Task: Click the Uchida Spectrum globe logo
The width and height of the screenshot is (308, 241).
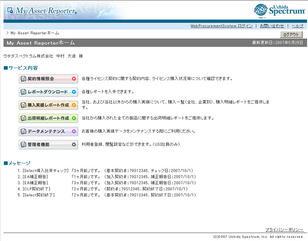Action: point(261,10)
